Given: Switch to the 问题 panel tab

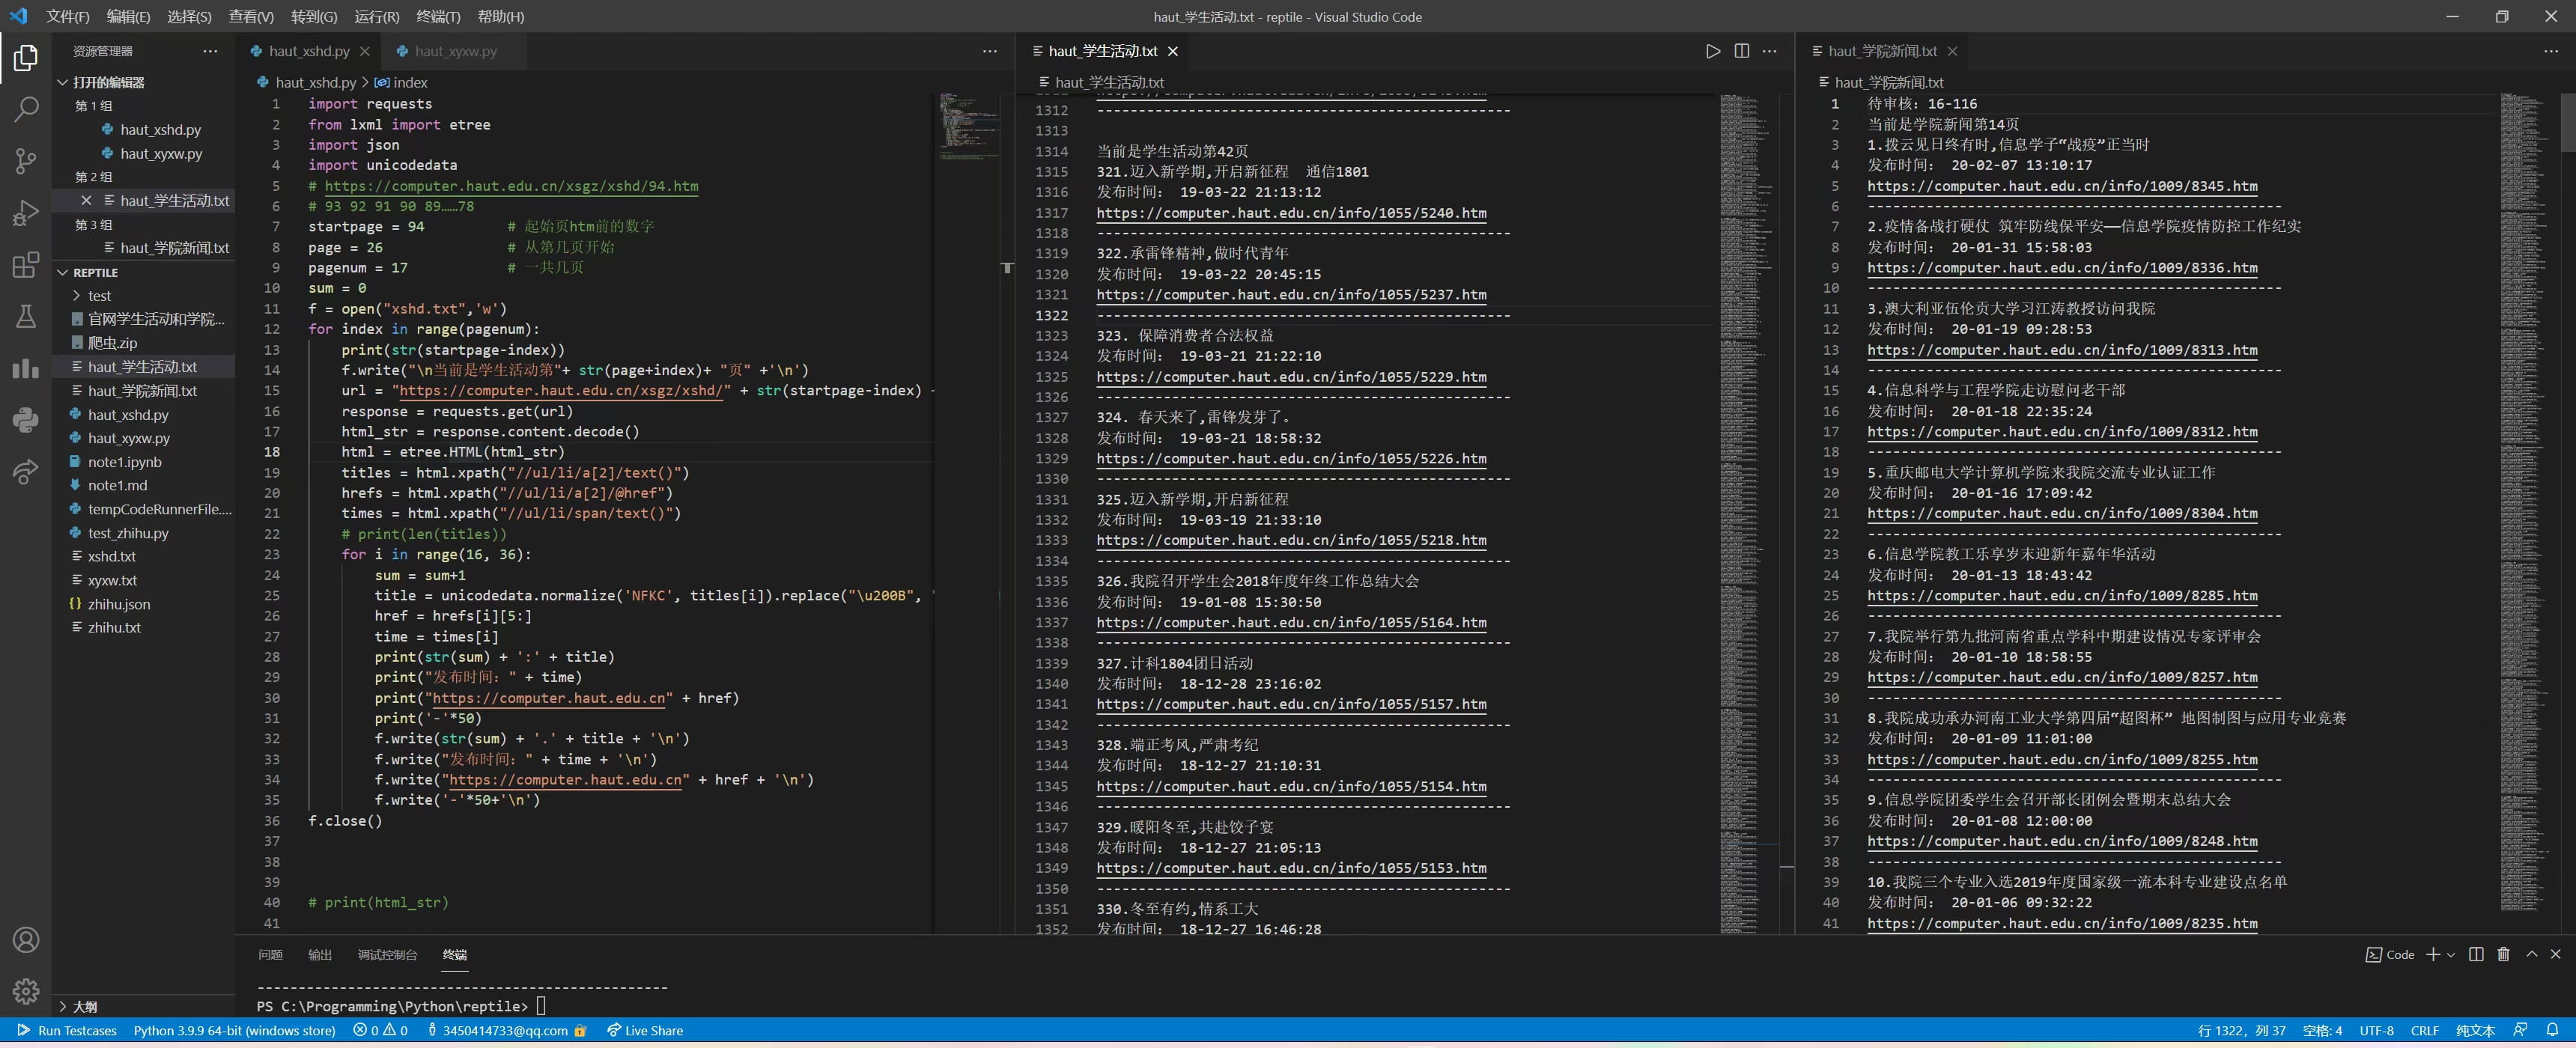Looking at the screenshot, I should coord(270,954).
